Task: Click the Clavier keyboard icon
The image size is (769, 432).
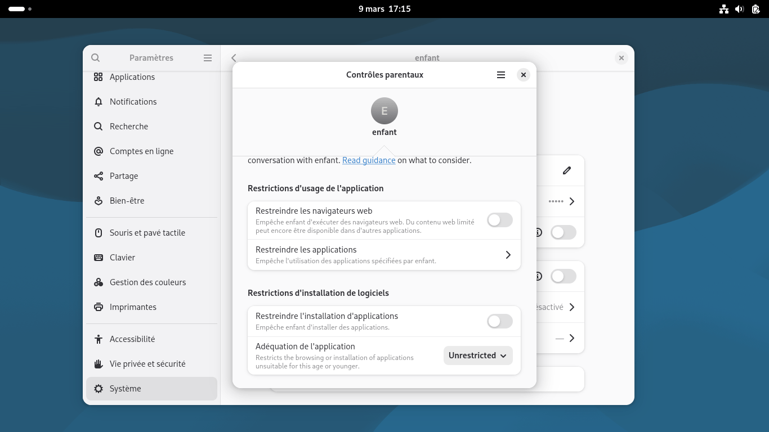Action: (x=99, y=258)
